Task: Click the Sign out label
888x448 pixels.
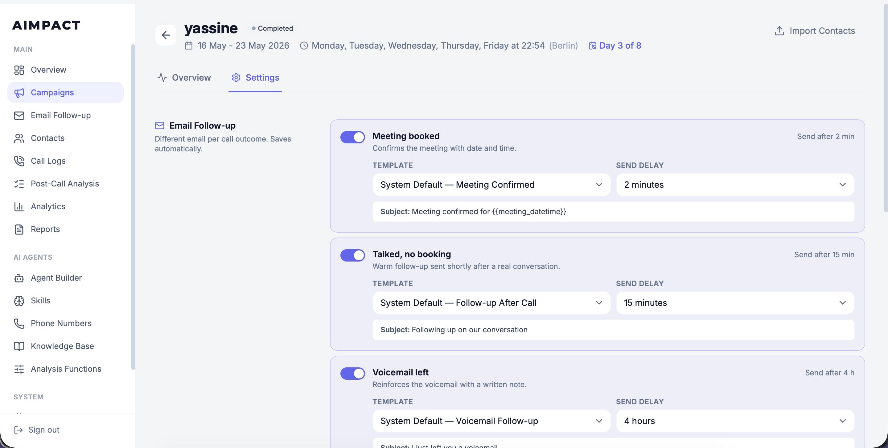Action: tap(44, 430)
